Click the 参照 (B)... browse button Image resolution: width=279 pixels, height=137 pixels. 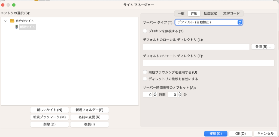[263, 47]
